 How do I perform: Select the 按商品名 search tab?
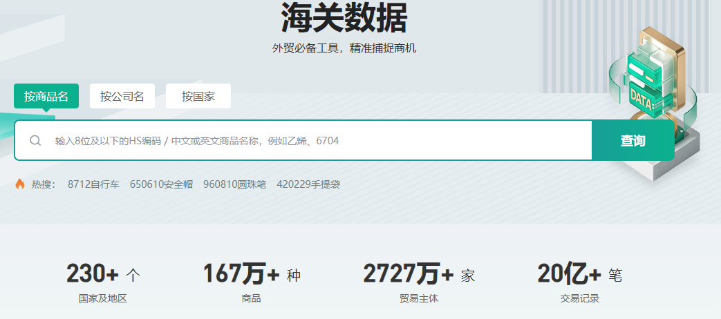point(46,96)
